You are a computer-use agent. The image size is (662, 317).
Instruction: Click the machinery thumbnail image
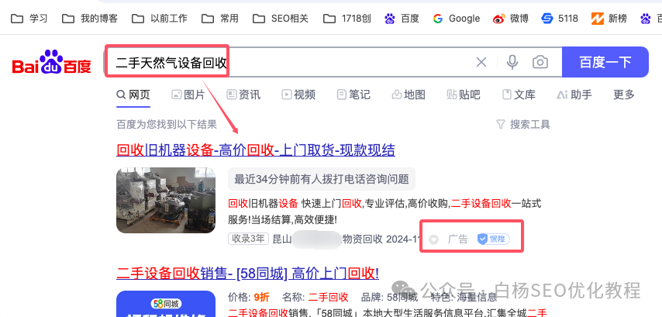tap(166, 200)
